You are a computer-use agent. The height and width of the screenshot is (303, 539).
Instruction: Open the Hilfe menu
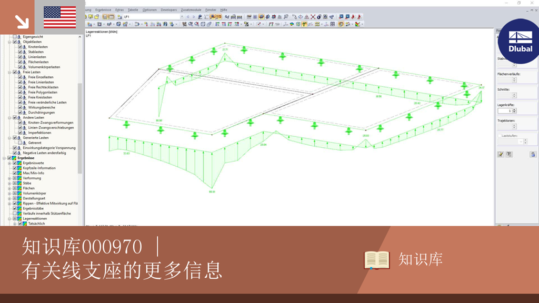click(x=223, y=10)
